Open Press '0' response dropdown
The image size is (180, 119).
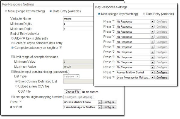coord(135,67)
